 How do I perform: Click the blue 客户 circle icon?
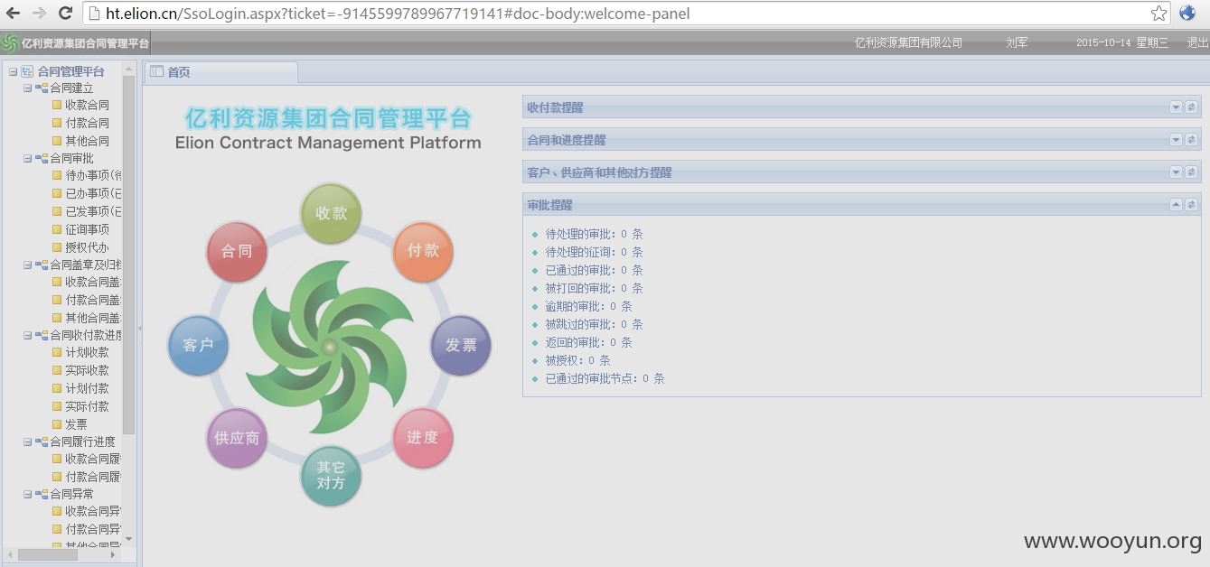click(198, 346)
